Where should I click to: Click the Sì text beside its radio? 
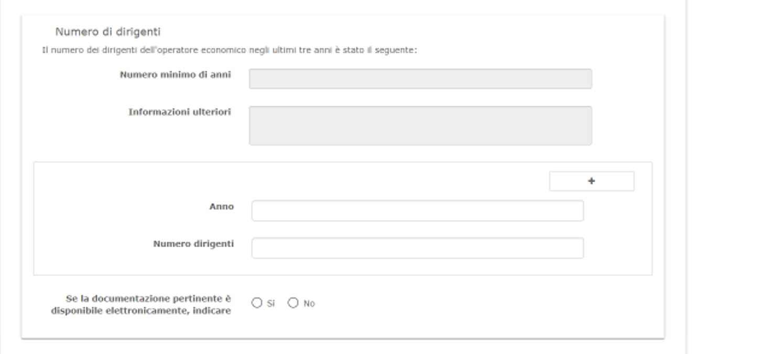[x=270, y=304]
